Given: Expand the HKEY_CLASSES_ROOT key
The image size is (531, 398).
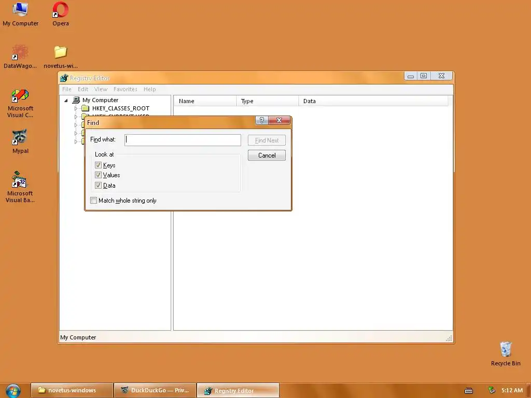Looking at the screenshot, I should (x=76, y=109).
